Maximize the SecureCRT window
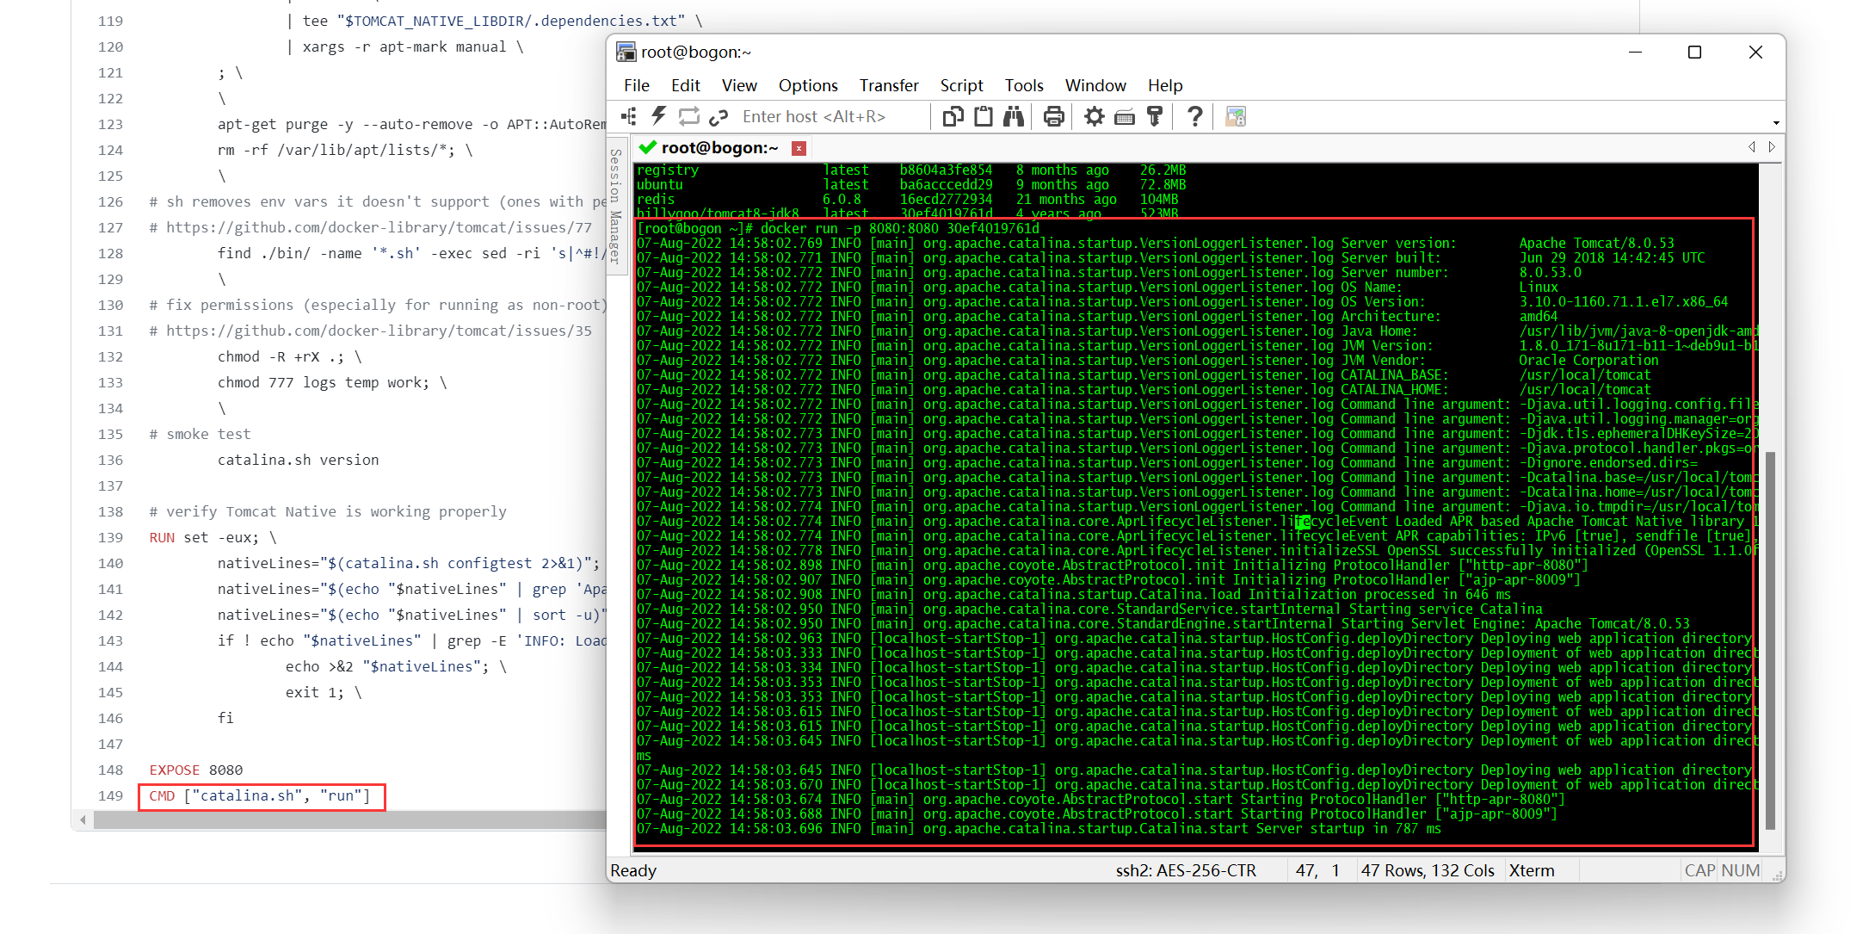Image resolution: width=1869 pixels, height=934 pixels. click(x=1694, y=53)
